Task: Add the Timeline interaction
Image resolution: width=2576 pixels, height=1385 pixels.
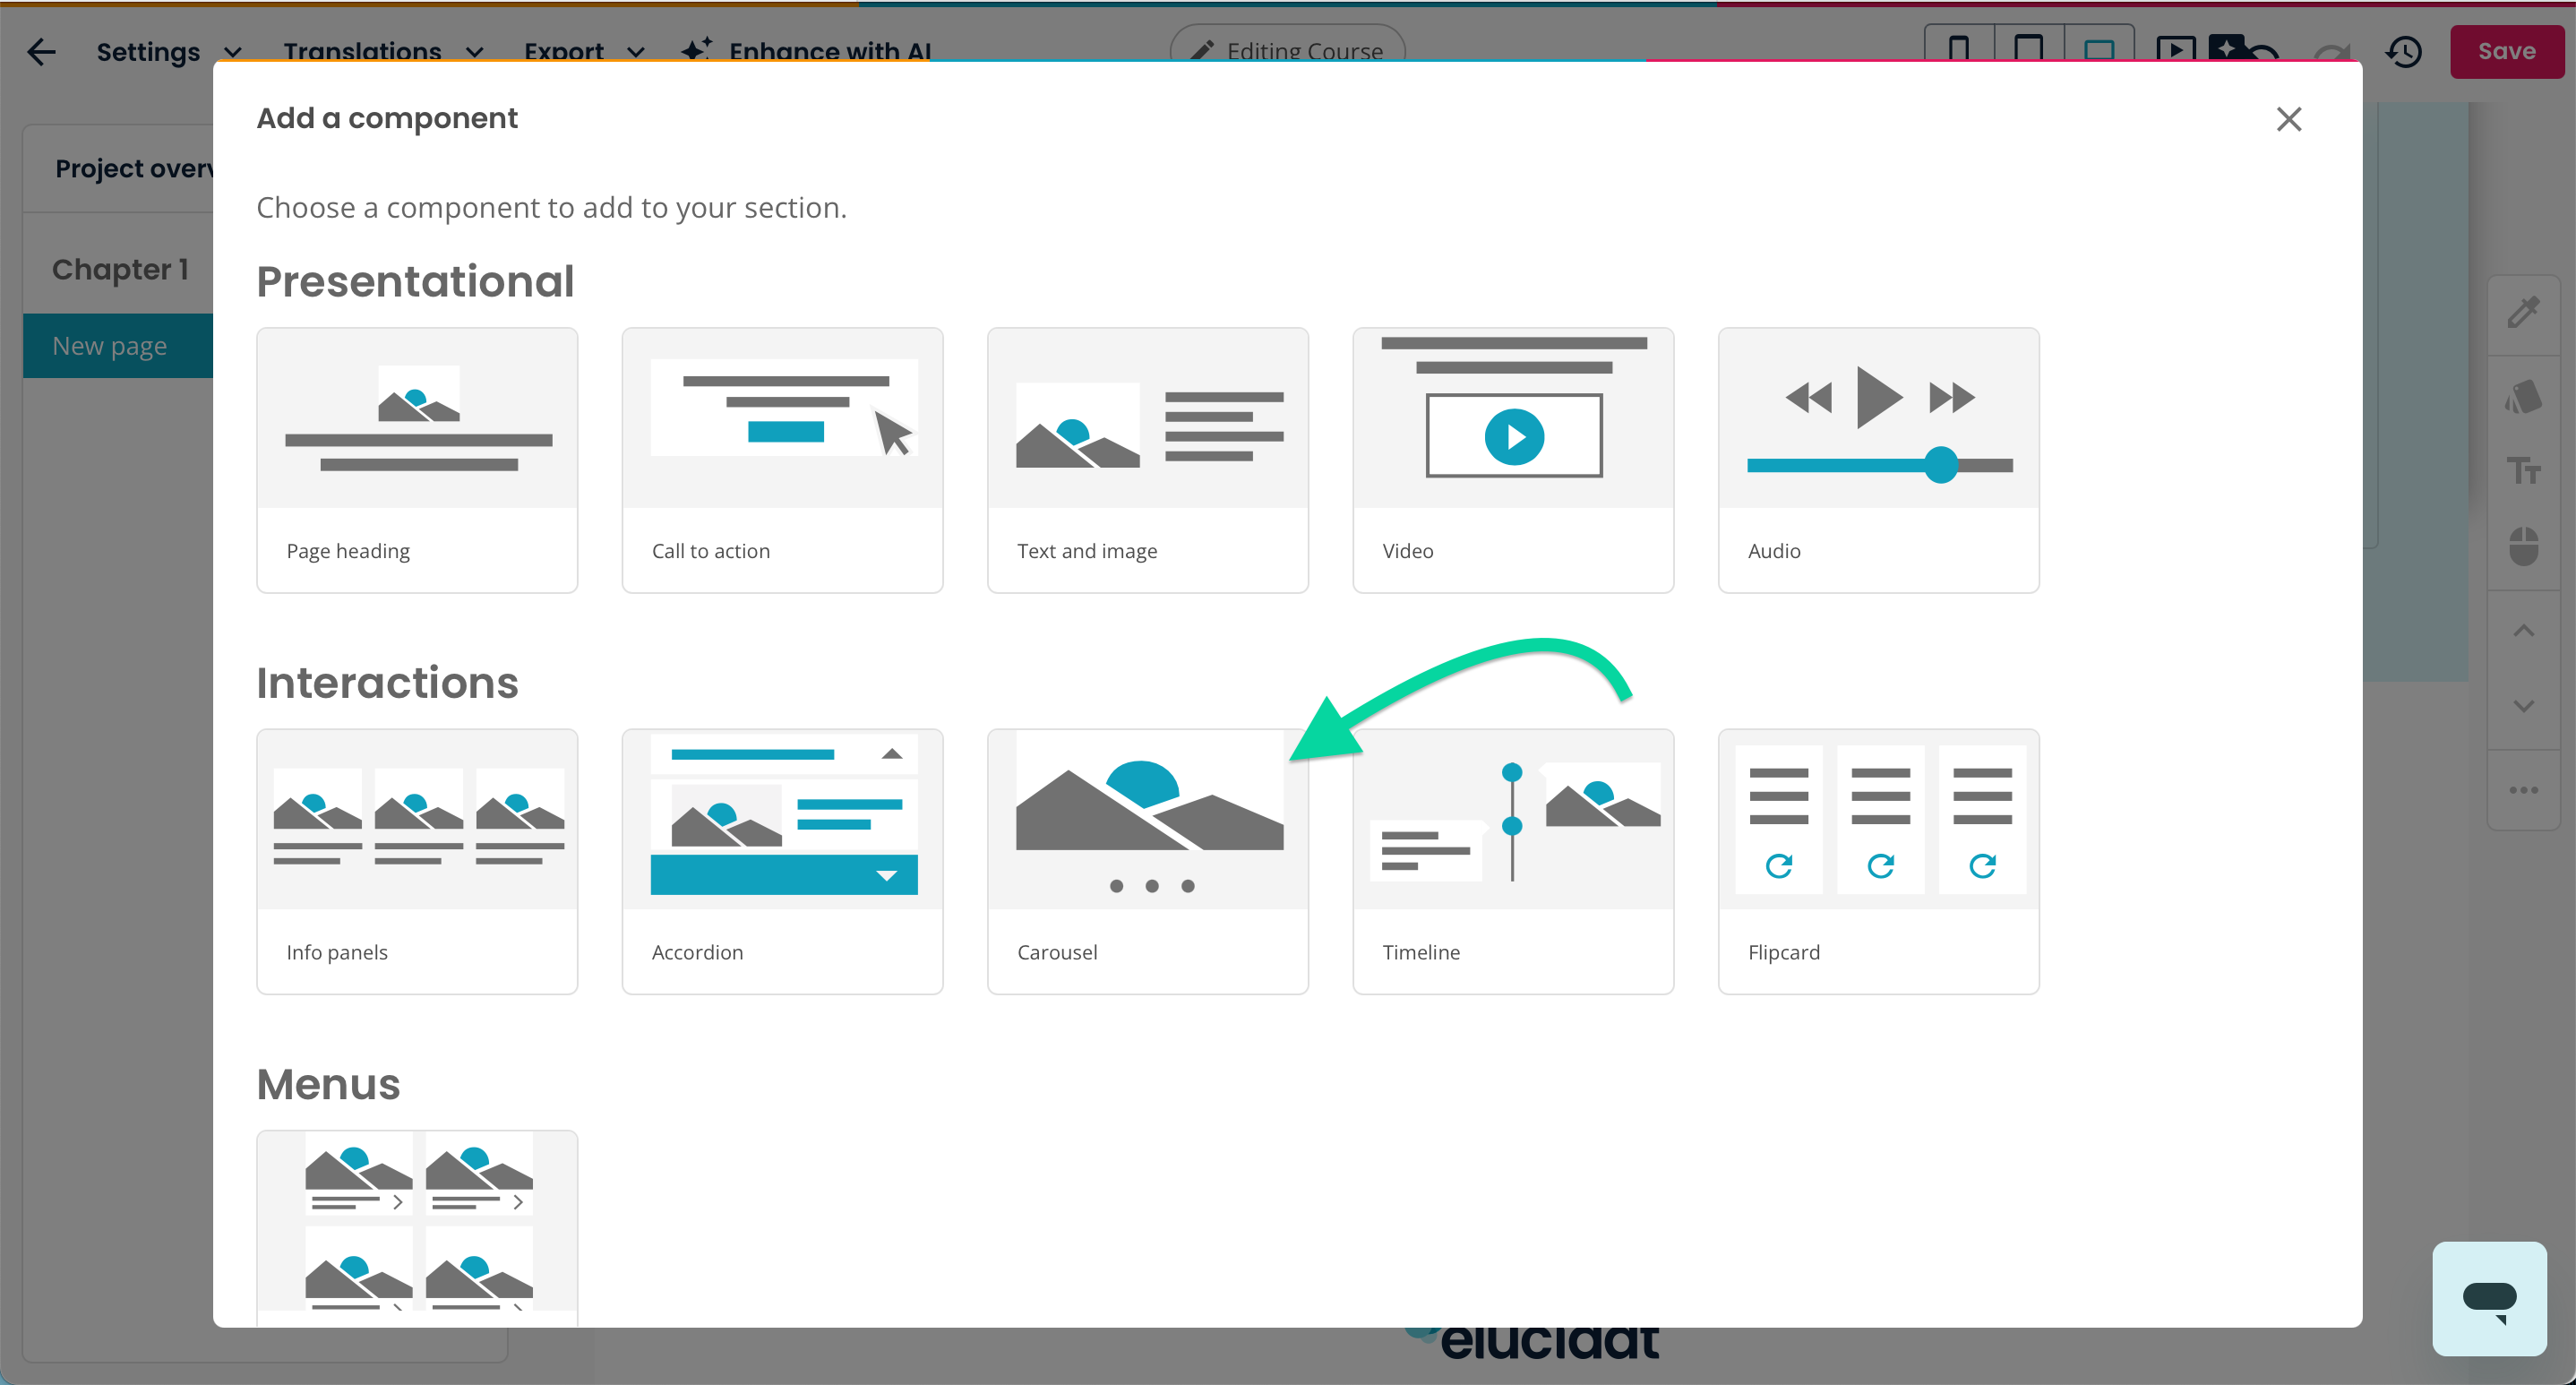Action: click(1513, 861)
